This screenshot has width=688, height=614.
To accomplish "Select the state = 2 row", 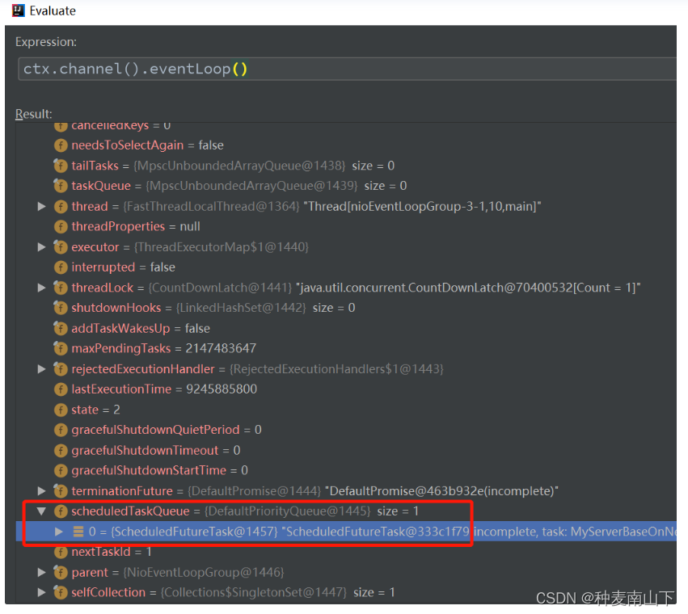I will coord(346,410).
